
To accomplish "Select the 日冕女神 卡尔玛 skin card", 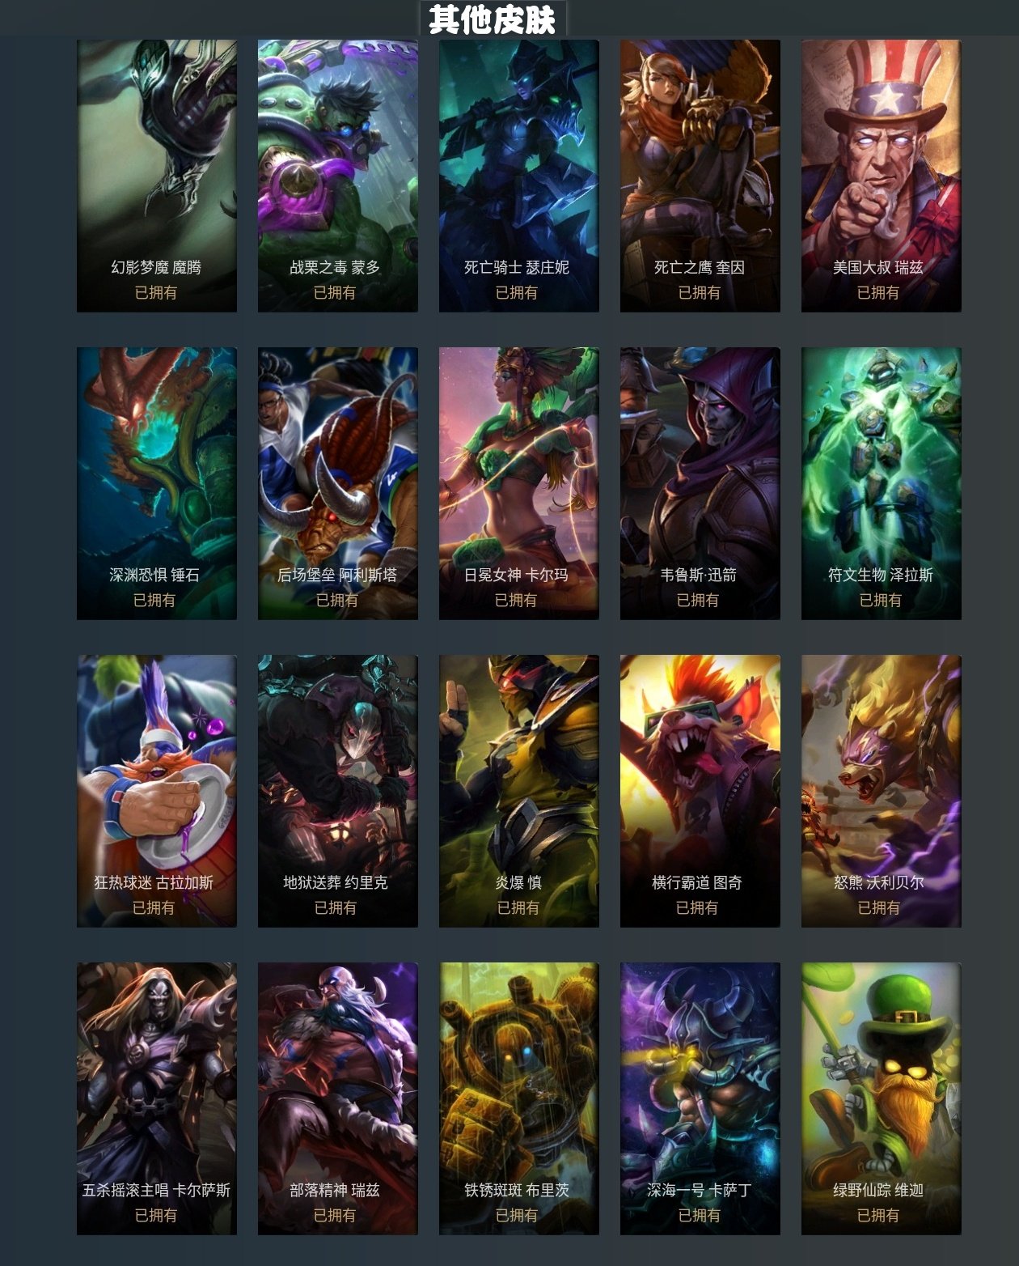I will pos(519,483).
